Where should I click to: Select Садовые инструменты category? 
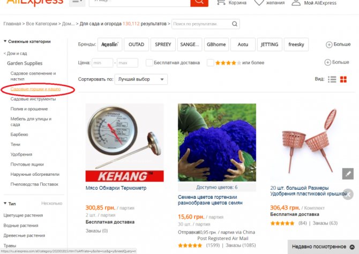click(33, 99)
